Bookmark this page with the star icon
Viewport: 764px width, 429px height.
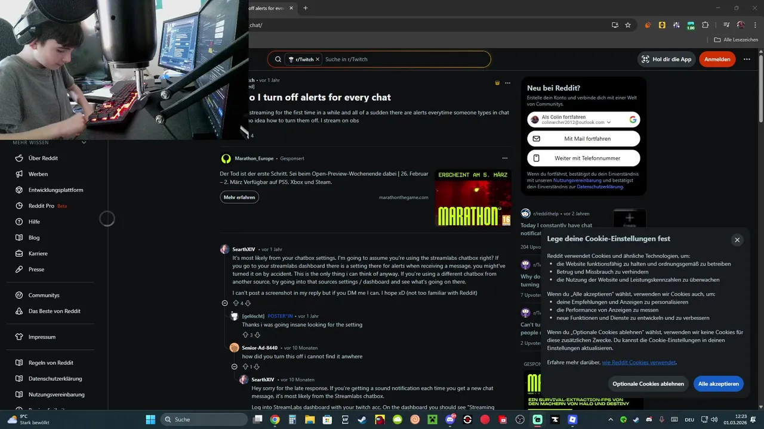tap(628, 25)
